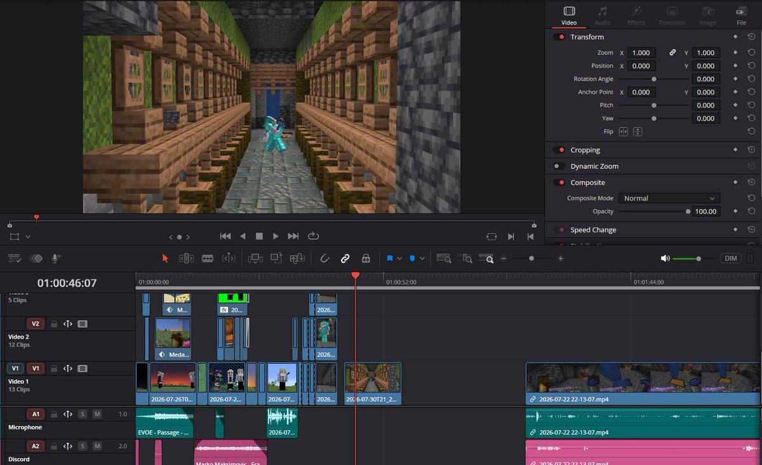
Task: Open the voiceover microphone tool icon
Action: [56, 259]
